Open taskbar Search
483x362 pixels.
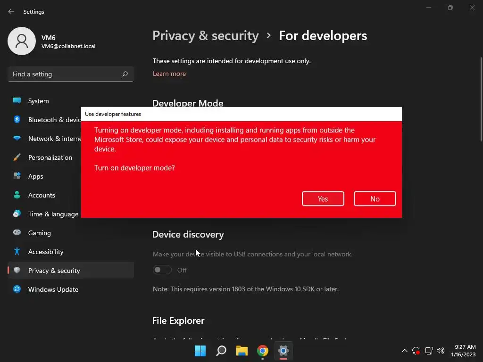(221, 351)
